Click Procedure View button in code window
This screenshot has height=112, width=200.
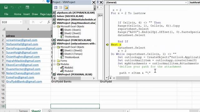click(107, 78)
